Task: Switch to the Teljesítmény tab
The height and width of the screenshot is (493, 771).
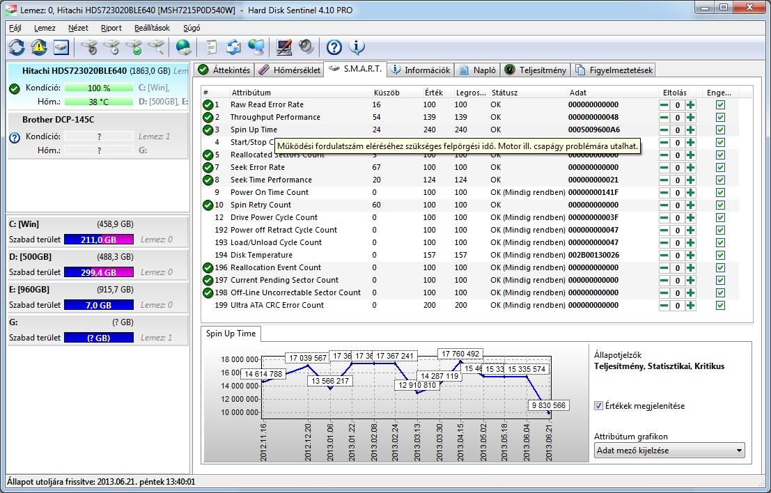Action: (536, 70)
